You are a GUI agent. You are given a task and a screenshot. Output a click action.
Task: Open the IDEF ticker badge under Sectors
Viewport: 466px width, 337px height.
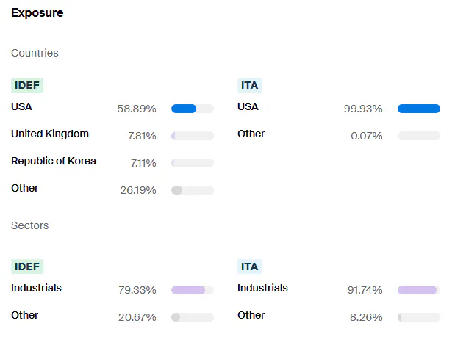pos(27,267)
